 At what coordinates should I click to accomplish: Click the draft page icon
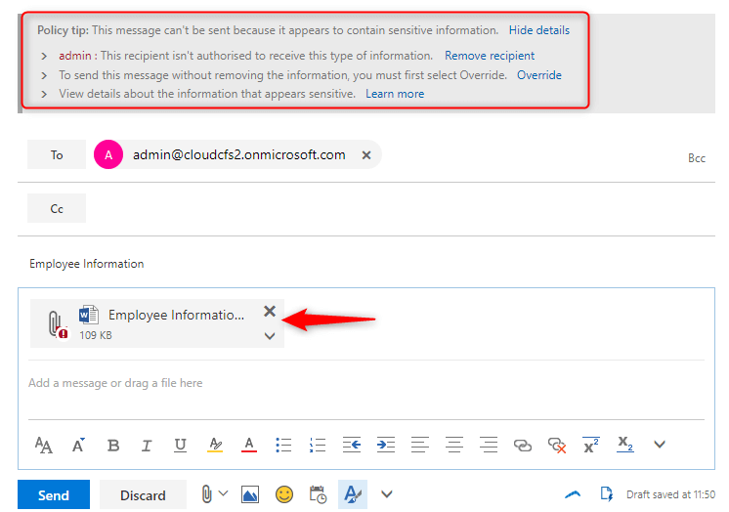[606, 493]
